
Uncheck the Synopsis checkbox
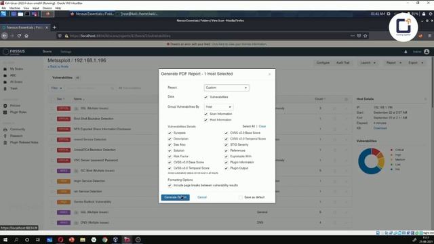pyautogui.click(x=170, y=133)
